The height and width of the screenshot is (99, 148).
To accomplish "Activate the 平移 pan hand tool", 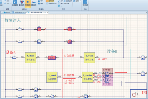I will pos(67,3).
